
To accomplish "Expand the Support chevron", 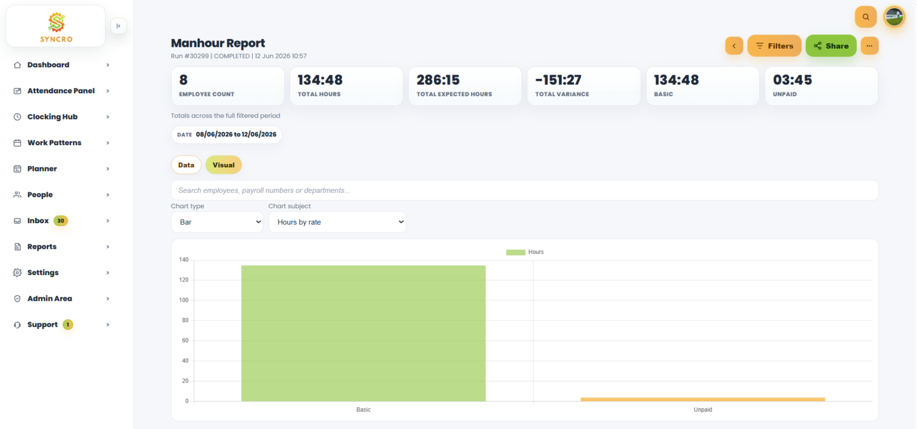I will tap(108, 325).
